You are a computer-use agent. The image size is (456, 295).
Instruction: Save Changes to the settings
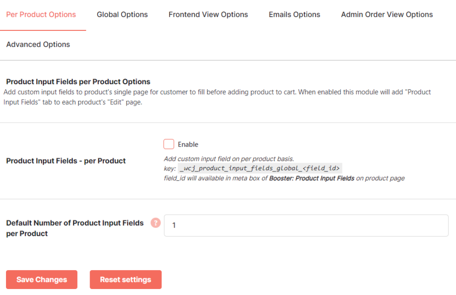pyautogui.click(x=41, y=280)
